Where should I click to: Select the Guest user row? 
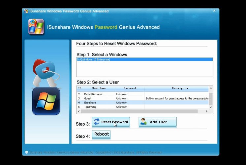142,98
